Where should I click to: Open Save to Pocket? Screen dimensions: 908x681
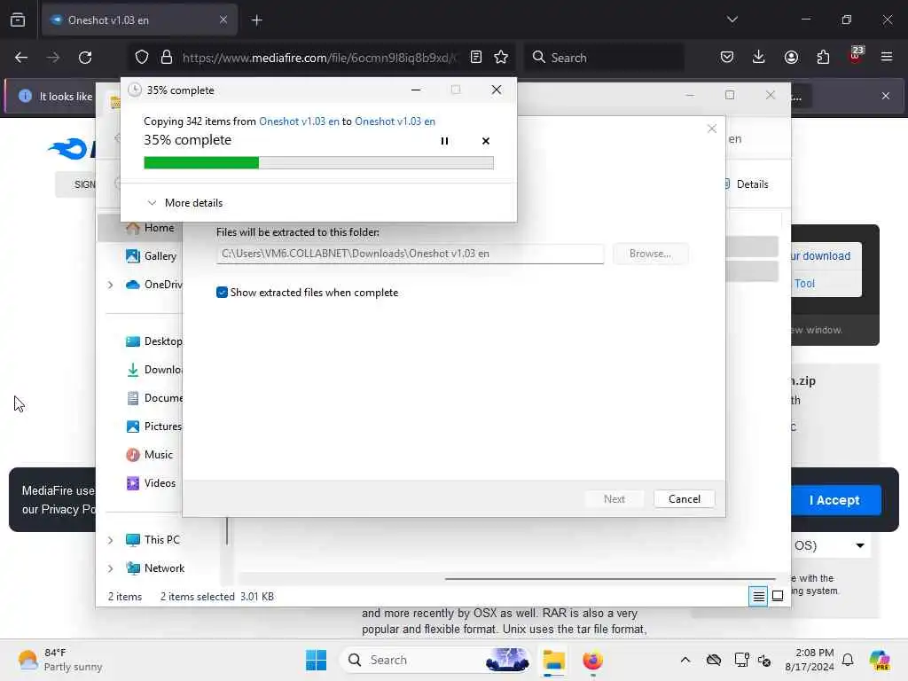(727, 58)
